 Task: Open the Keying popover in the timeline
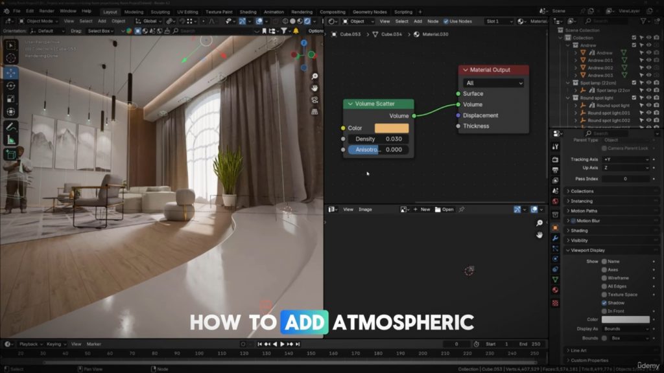coord(56,345)
